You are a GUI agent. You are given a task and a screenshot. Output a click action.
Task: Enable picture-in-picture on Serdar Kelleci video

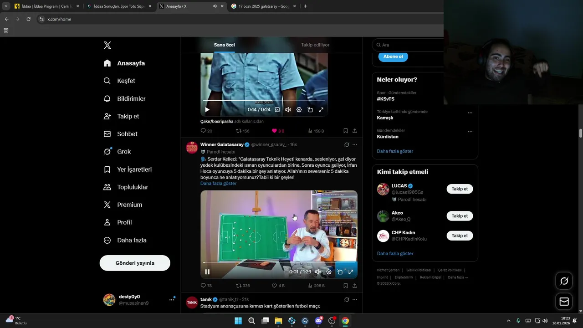tap(340, 272)
